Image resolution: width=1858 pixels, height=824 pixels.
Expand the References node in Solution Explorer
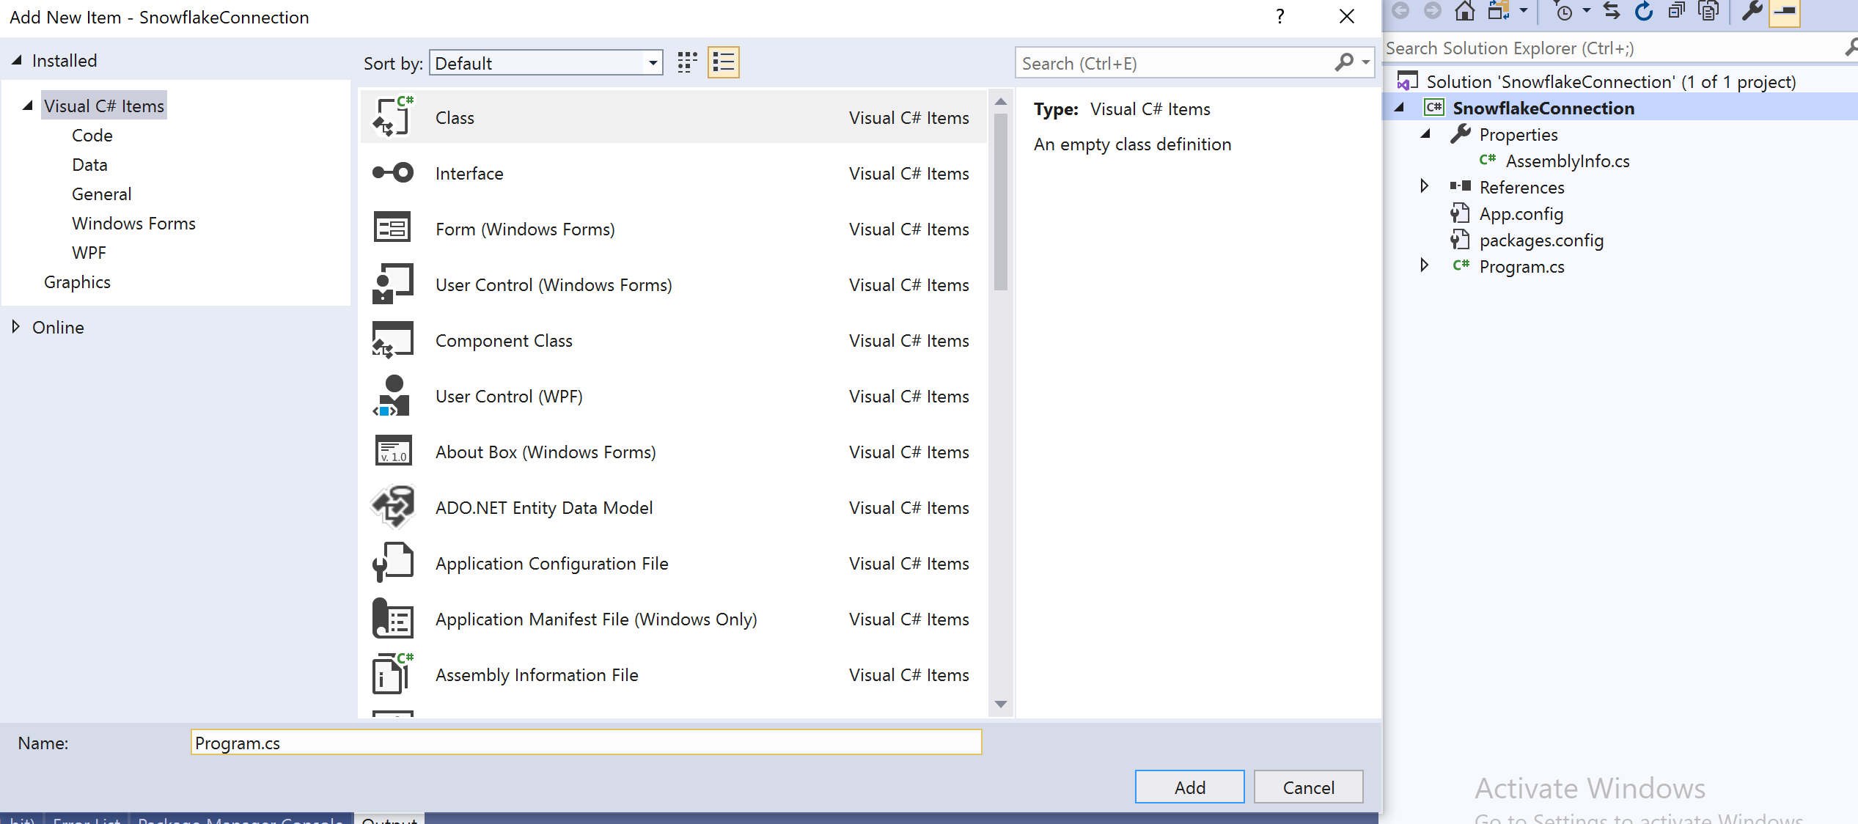pos(1423,187)
